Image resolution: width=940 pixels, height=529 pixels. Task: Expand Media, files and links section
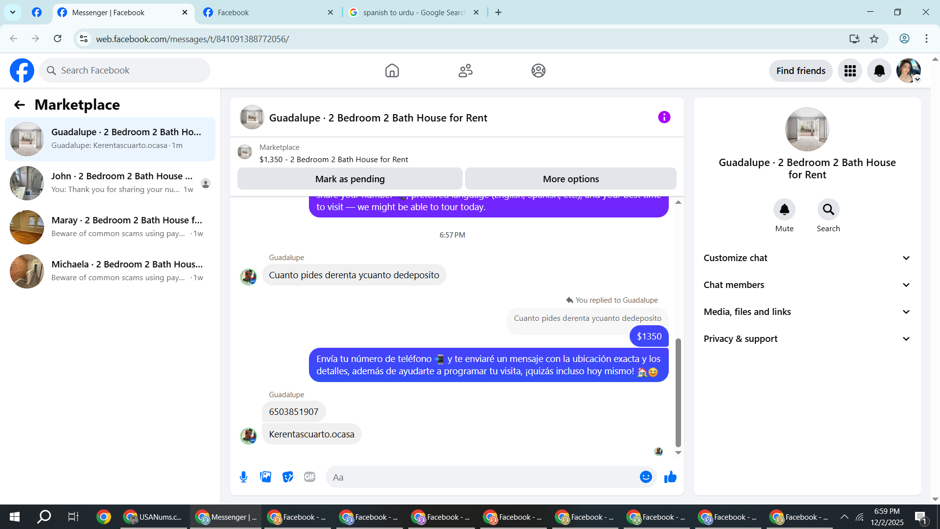click(807, 312)
